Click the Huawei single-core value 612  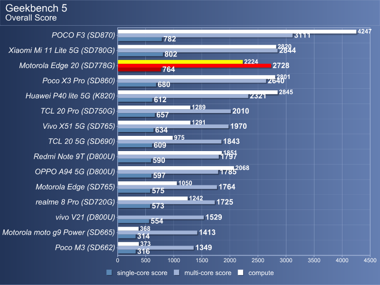[160, 100]
